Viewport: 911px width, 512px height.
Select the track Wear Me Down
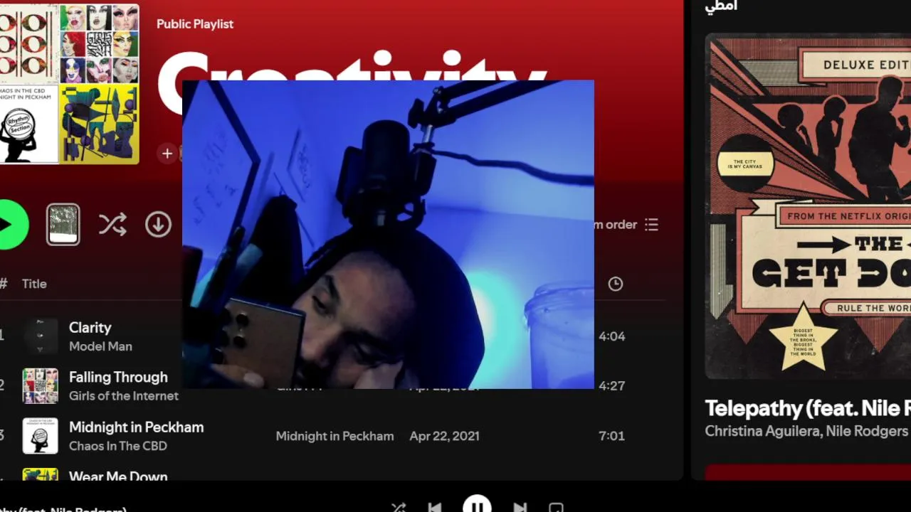click(x=118, y=475)
